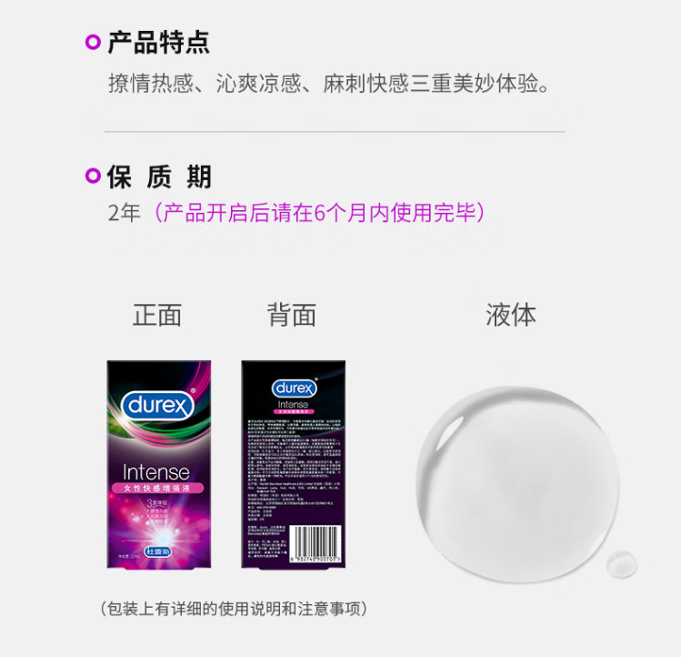Click the packaging instructions note at bottom
Screen dimensions: 681x657
[234, 609]
